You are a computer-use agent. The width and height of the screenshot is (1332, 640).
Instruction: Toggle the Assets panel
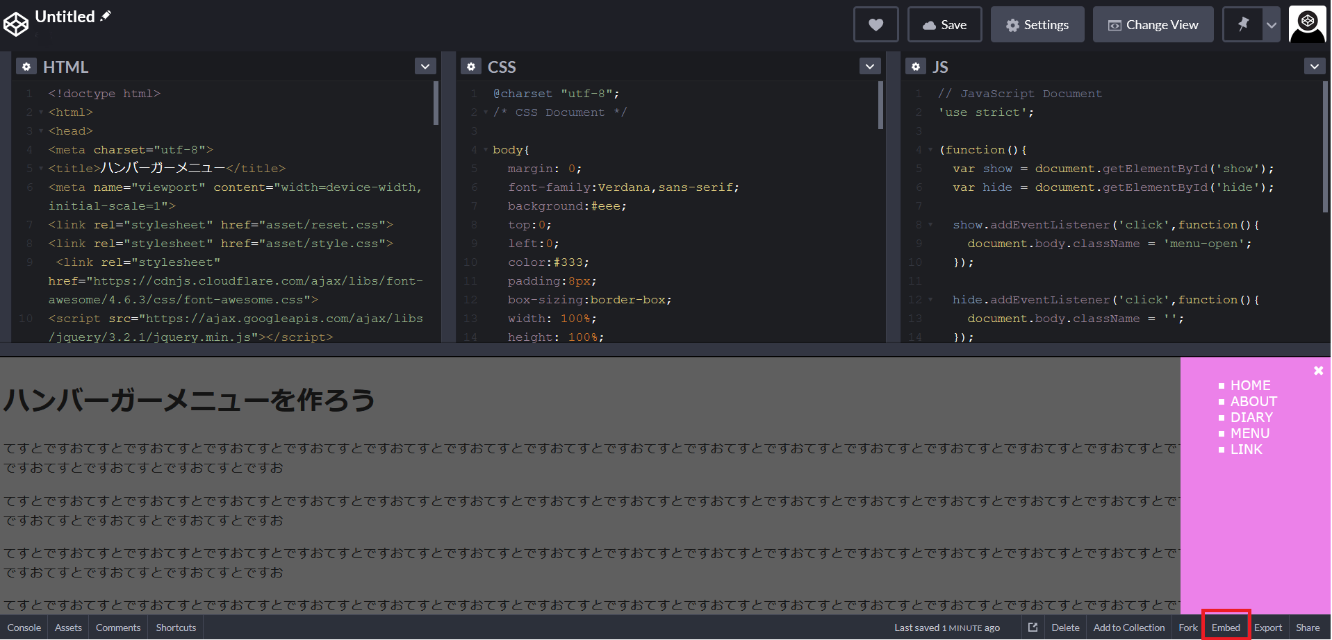pos(68,628)
